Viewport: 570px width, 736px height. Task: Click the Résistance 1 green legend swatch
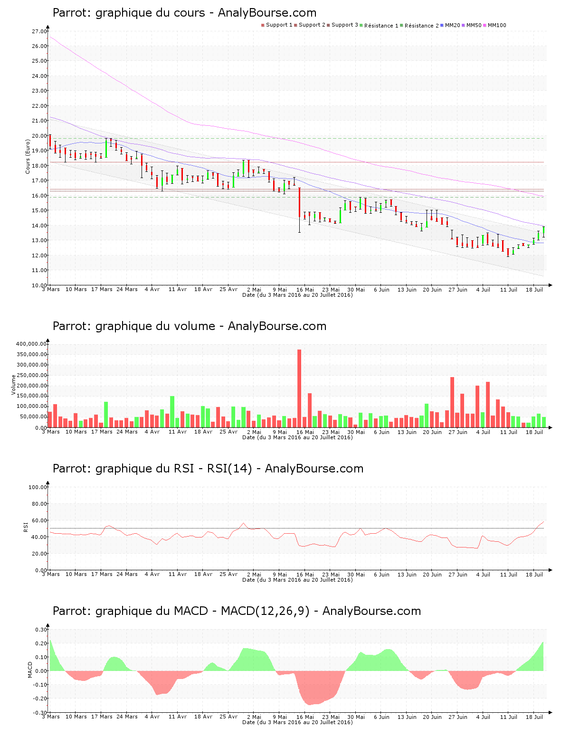click(361, 25)
